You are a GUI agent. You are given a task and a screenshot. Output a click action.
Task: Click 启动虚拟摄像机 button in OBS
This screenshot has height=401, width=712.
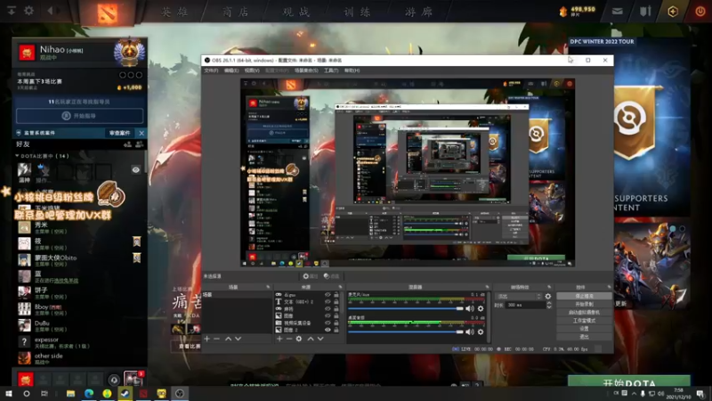585,313
